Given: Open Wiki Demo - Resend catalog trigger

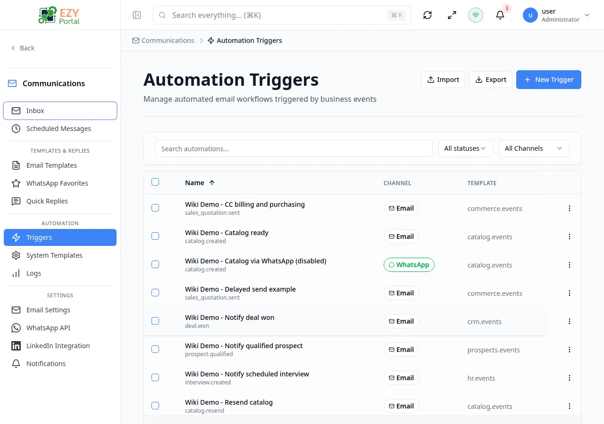Looking at the screenshot, I should (x=229, y=402).
